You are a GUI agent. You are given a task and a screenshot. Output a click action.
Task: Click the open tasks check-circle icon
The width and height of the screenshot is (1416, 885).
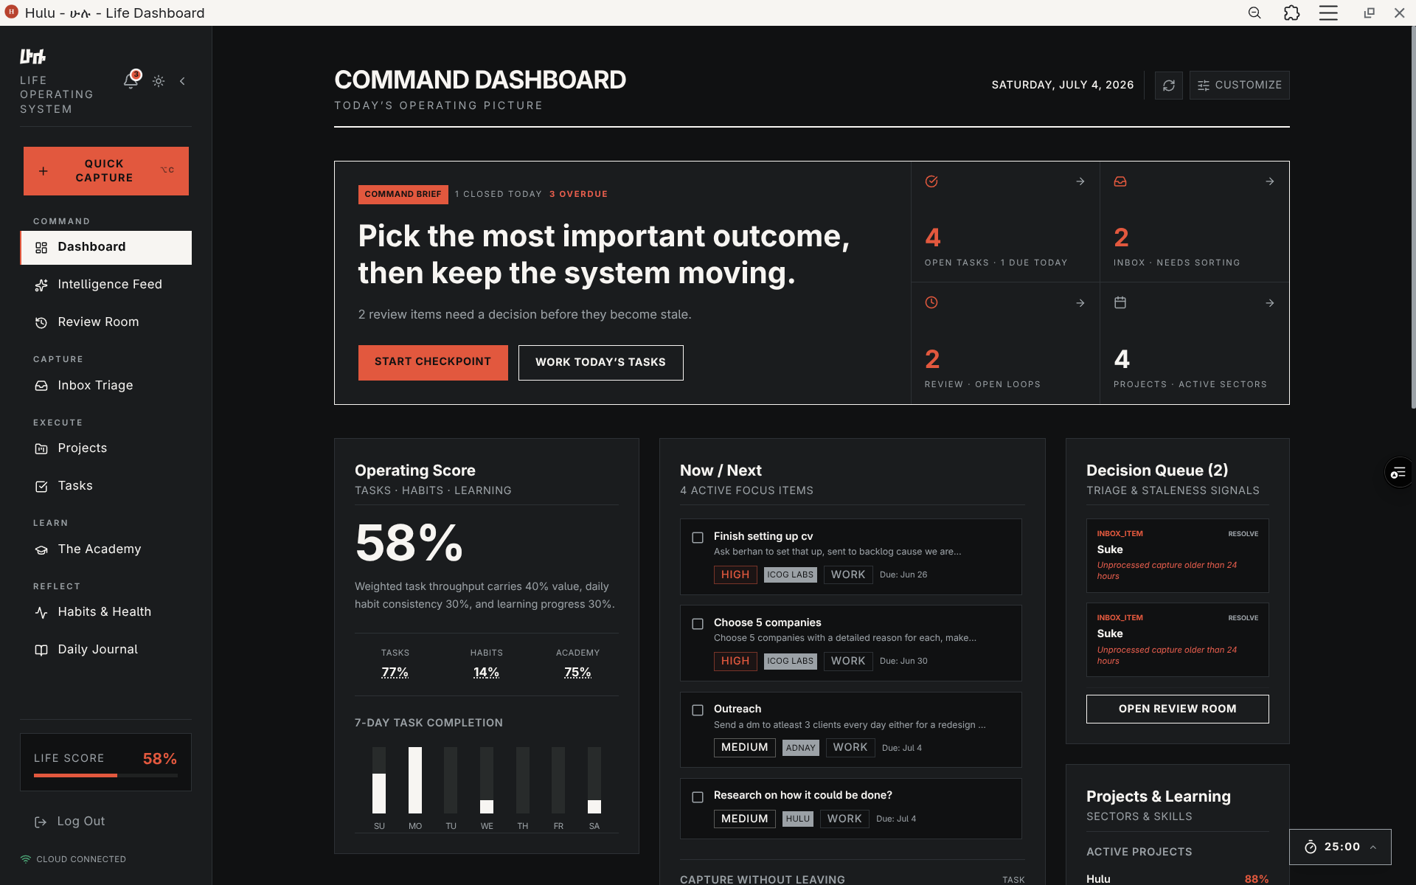click(x=931, y=181)
